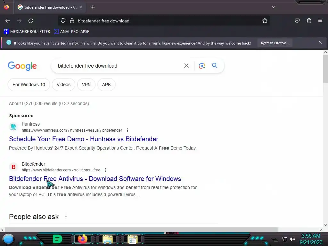Select the Videos filter chip
Image resolution: width=328 pixels, height=246 pixels.
[x=63, y=85]
